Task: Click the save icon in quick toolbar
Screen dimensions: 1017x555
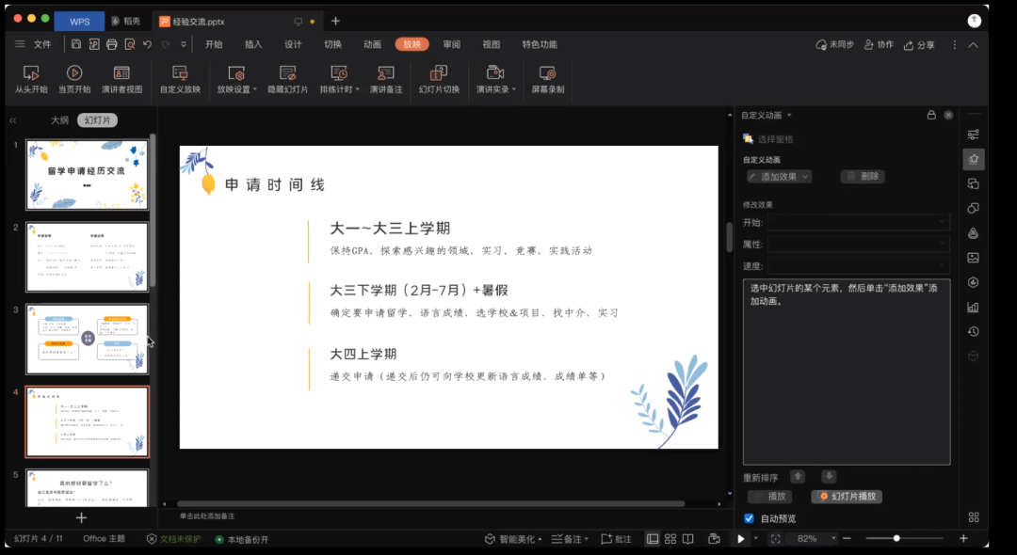Action: point(76,44)
